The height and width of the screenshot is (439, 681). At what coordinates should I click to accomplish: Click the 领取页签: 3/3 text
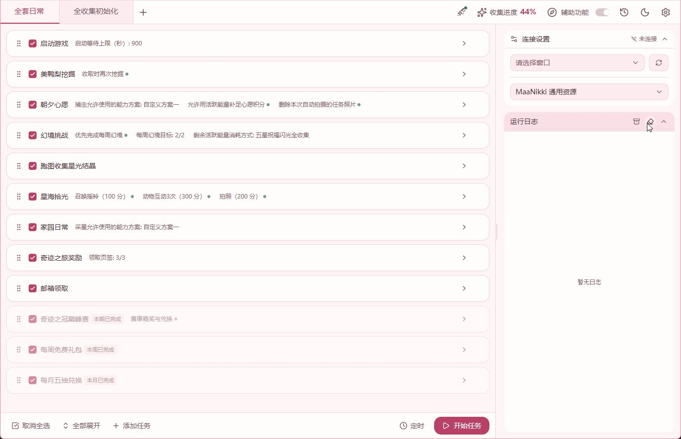click(x=107, y=258)
